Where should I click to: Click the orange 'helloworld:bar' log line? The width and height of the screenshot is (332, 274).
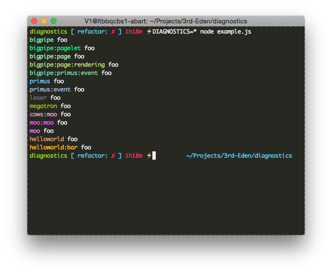click(54, 147)
